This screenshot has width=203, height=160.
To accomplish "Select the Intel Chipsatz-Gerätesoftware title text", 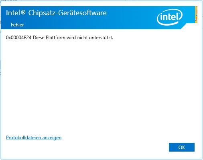I will [x=56, y=13].
